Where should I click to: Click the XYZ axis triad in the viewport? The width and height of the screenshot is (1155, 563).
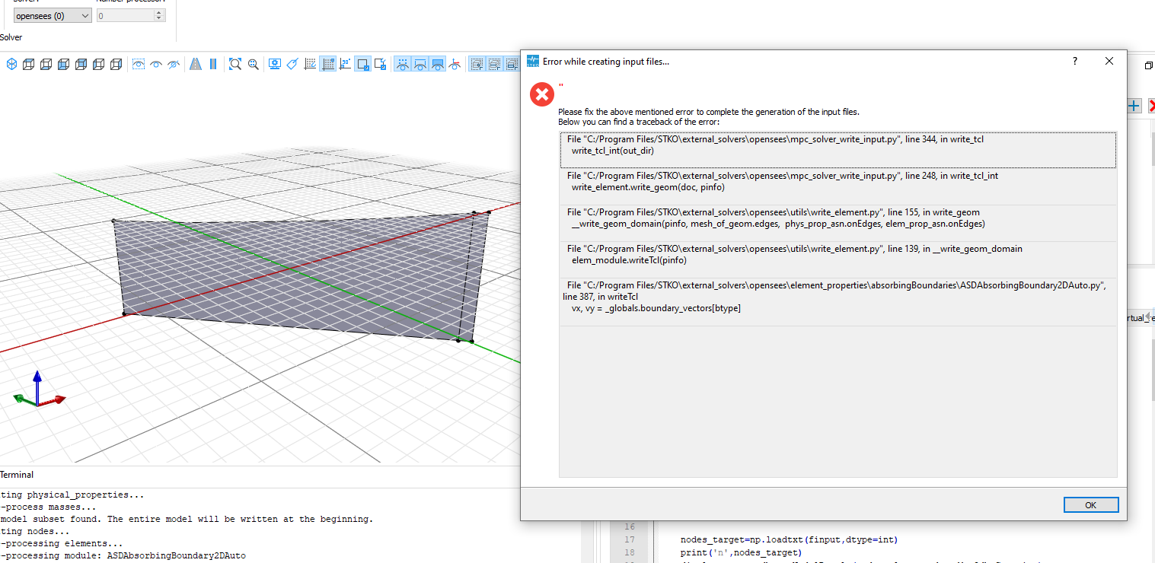click(38, 390)
